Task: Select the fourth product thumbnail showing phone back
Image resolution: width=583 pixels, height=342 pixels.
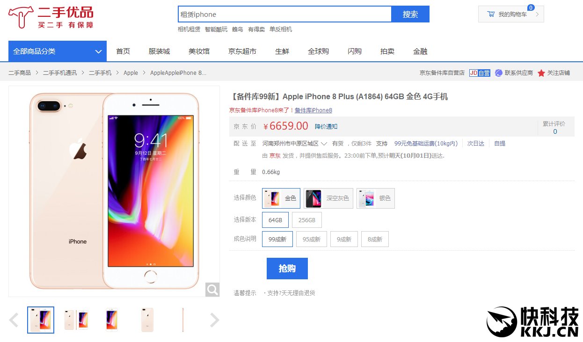Action: point(147,320)
